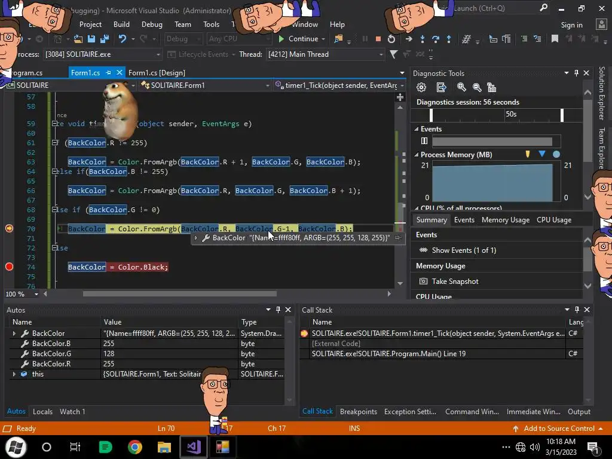Viewport: 612px width, 459px height.
Task: Click the Reset View icon in Diagnostic Tools
Action: pos(492,87)
